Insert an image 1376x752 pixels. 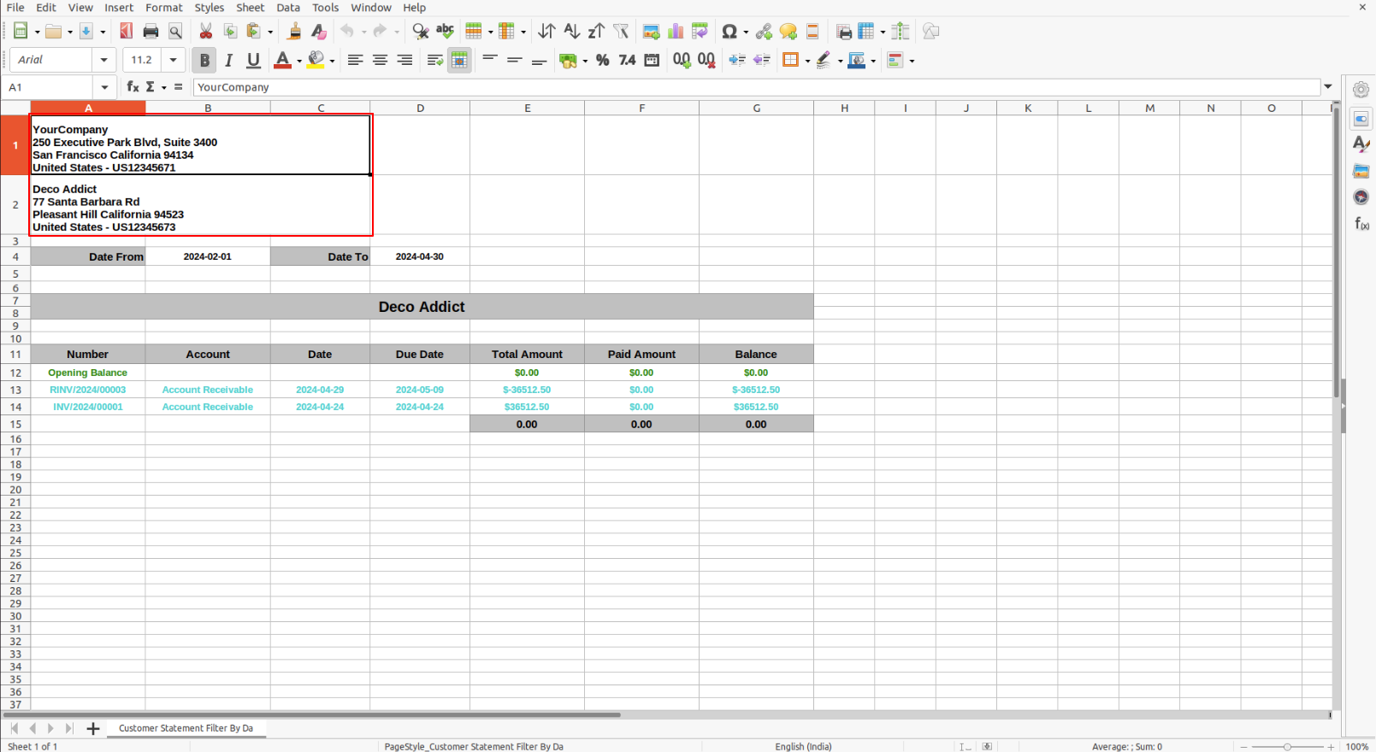pyautogui.click(x=651, y=32)
